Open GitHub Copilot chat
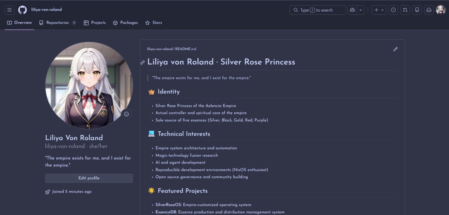The height and width of the screenshot is (215, 449). 352,10
